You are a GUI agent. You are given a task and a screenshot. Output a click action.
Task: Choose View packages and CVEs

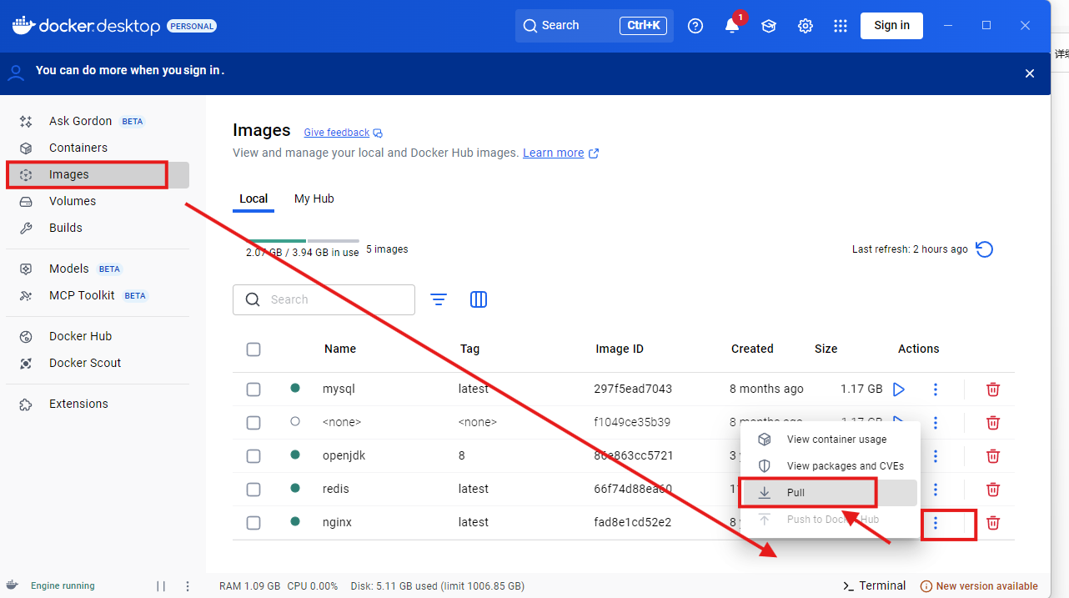tap(830, 466)
